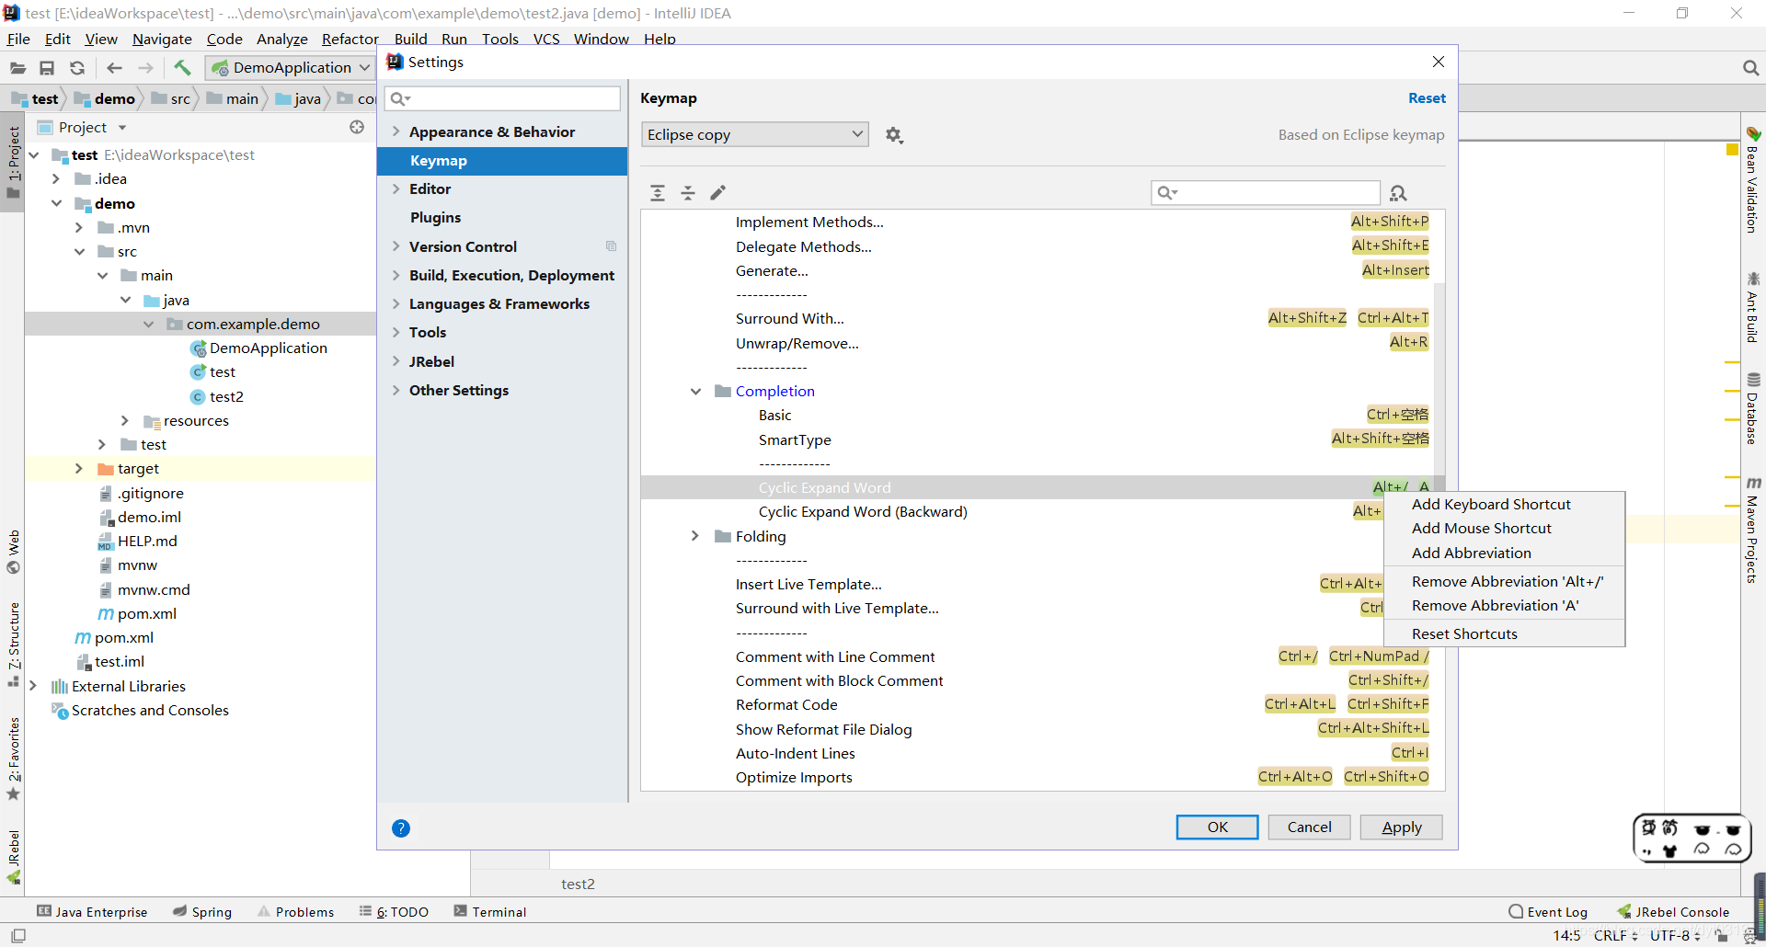Click the Reset link in Keymap
1766x947 pixels.
coord(1427,98)
